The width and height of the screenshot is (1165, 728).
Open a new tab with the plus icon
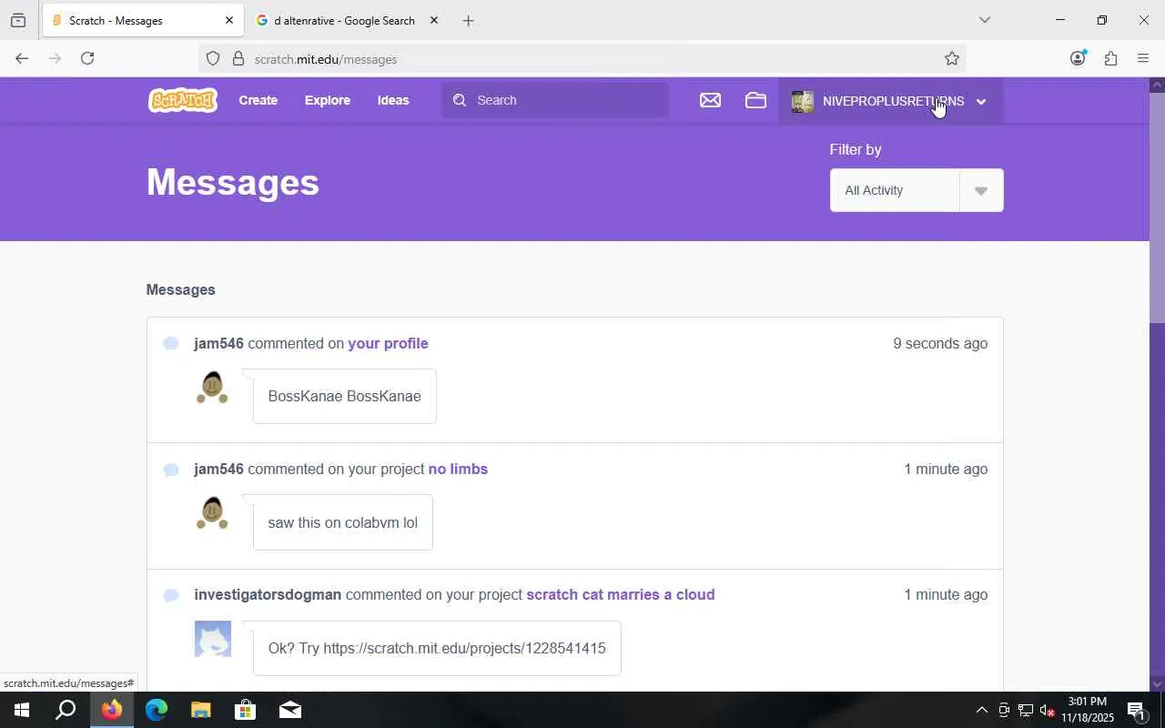click(468, 20)
